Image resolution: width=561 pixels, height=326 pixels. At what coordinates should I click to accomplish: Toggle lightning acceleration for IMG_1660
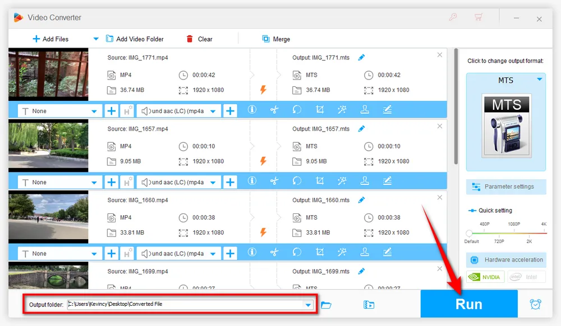point(263,232)
